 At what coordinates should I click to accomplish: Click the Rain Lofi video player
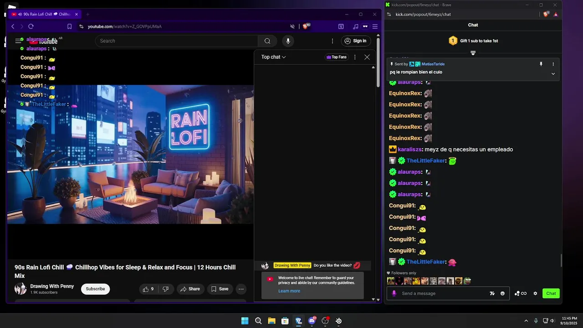(x=130, y=154)
